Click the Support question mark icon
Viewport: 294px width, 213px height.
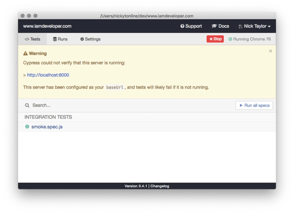pyautogui.click(x=182, y=26)
